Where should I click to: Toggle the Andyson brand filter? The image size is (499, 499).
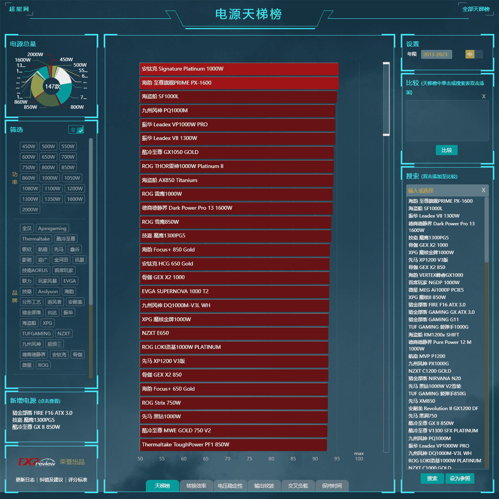[48, 292]
